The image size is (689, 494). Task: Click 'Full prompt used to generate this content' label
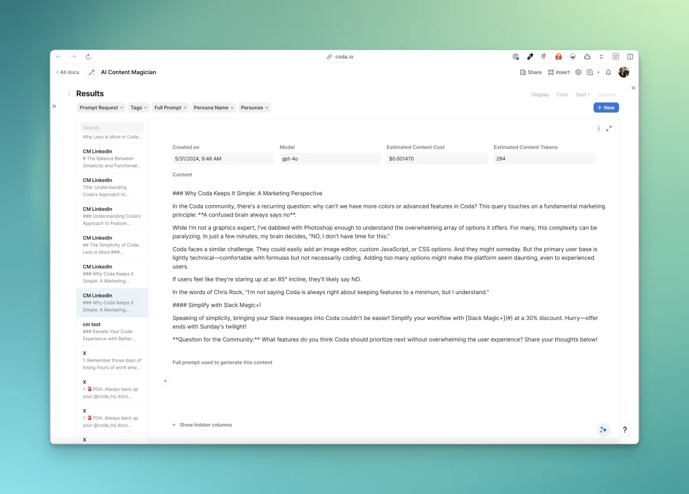[x=222, y=362]
